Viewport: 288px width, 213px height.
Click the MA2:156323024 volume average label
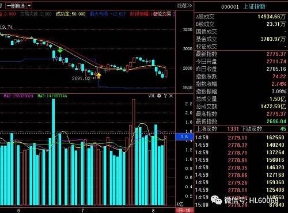(18, 96)
